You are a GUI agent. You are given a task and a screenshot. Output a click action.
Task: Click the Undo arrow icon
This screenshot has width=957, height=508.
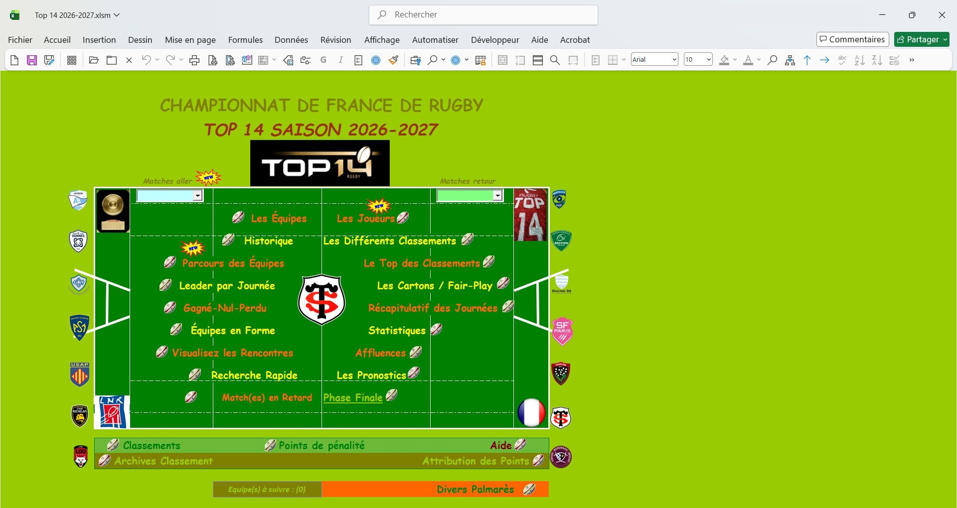pos(146,60)
